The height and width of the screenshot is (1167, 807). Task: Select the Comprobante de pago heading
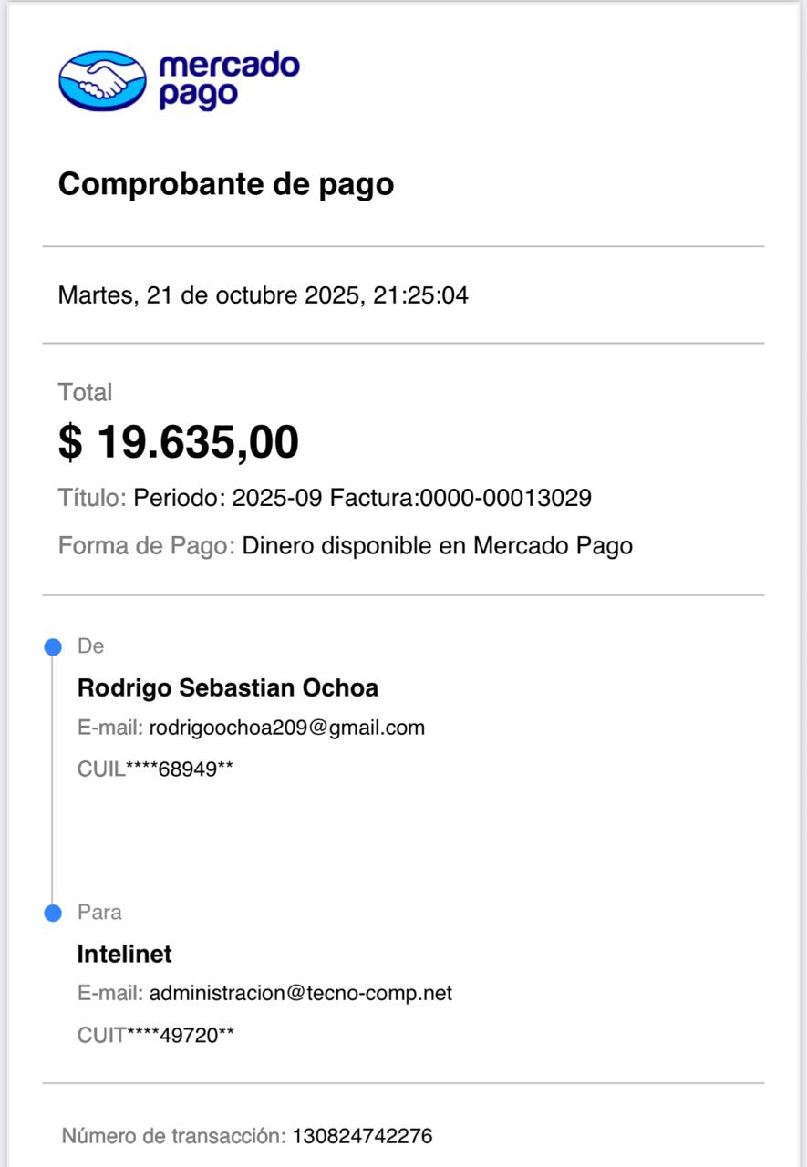coord(226,184)
